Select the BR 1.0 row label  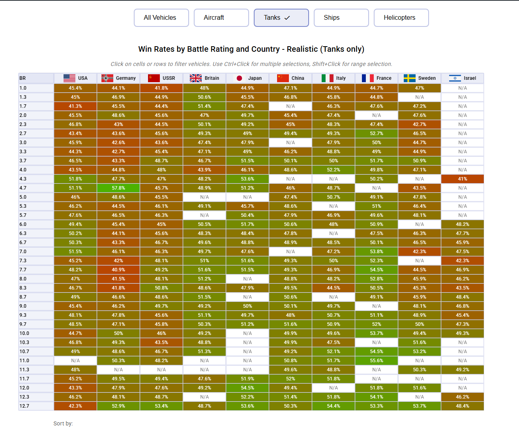point(36,88)
